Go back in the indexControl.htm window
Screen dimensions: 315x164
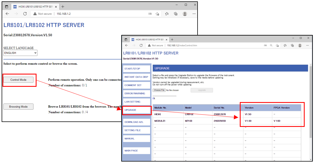click(126, 45)
